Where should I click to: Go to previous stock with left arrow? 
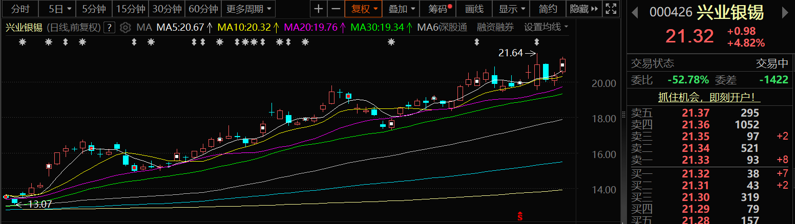tap(635, 12)
